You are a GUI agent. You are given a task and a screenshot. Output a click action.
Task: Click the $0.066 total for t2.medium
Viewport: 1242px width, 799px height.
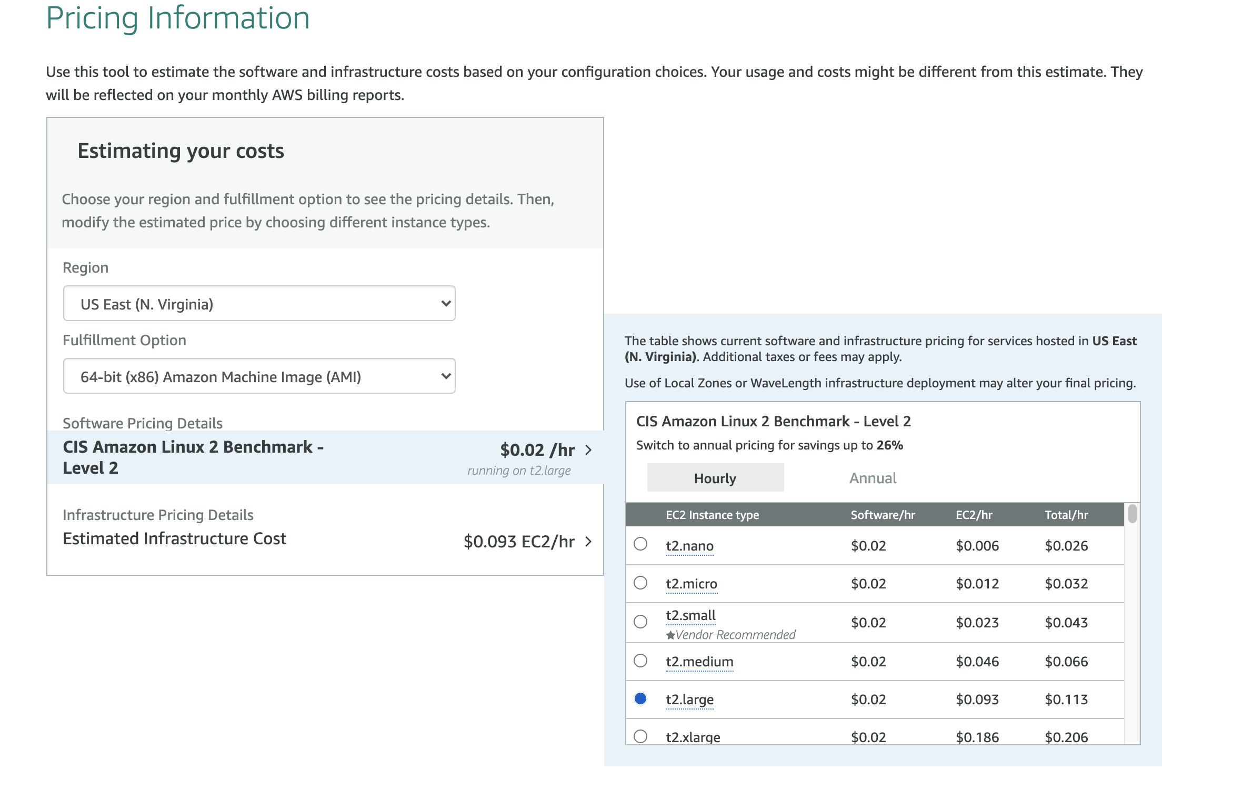[1066, 662]
